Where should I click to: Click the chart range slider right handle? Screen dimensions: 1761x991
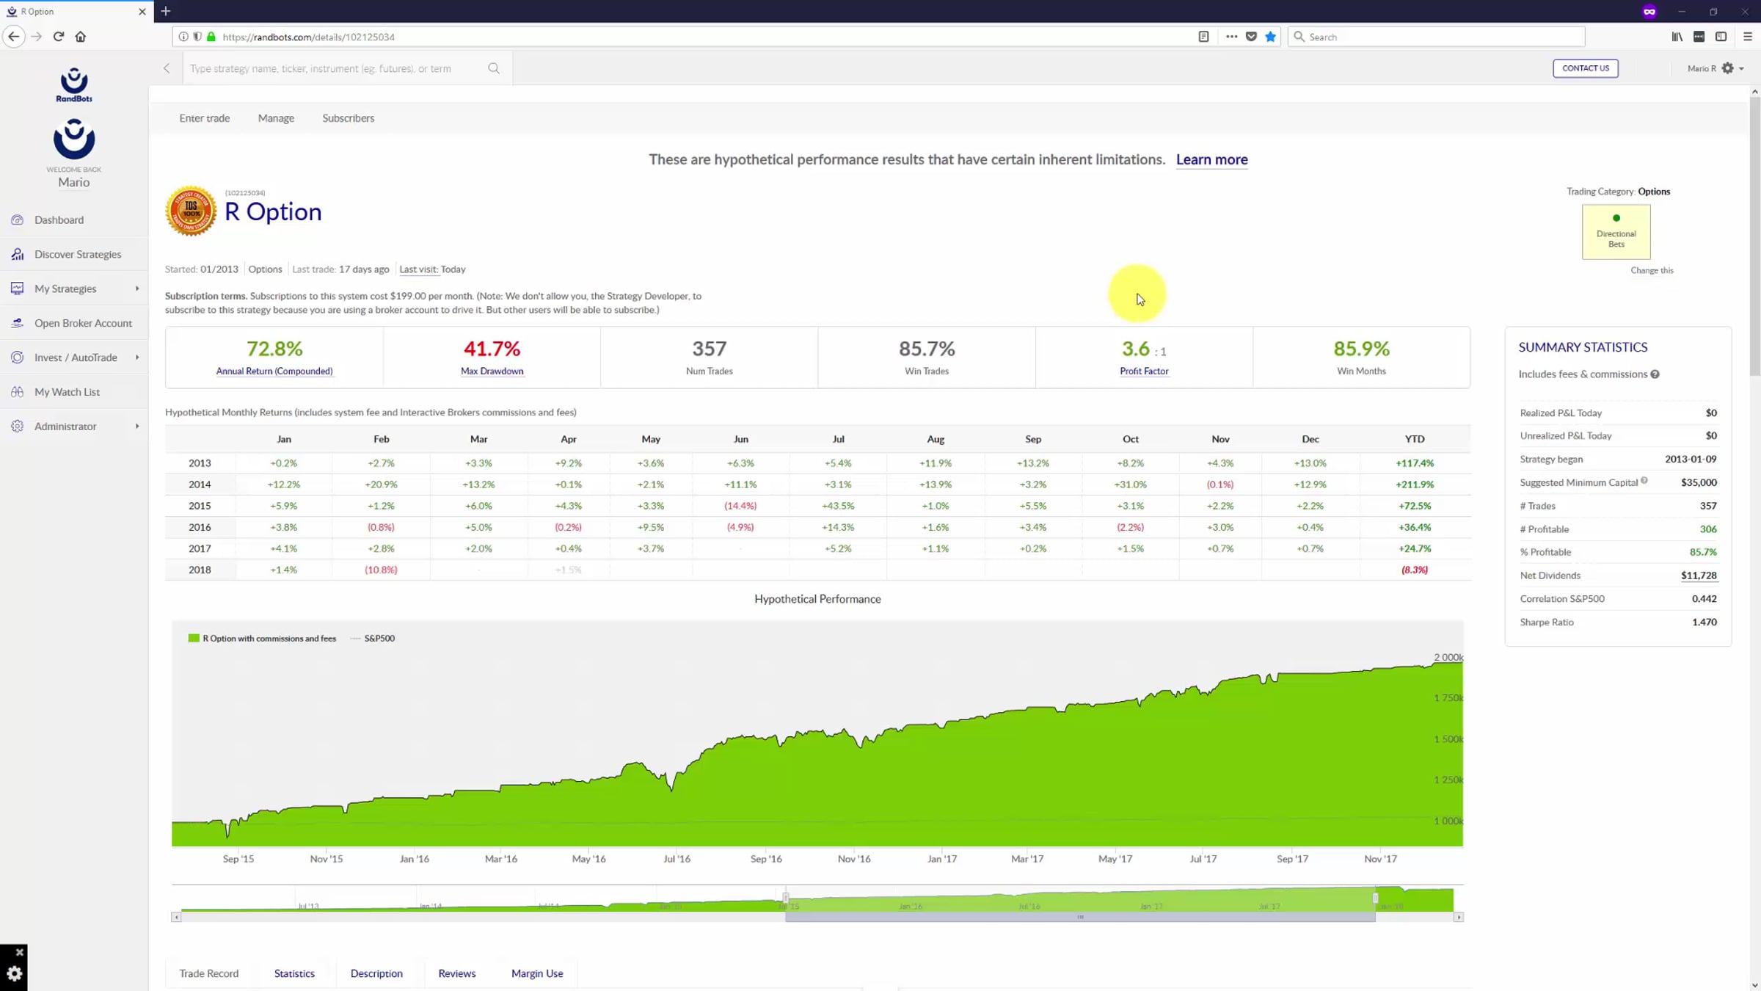[x=1375, y=898]
